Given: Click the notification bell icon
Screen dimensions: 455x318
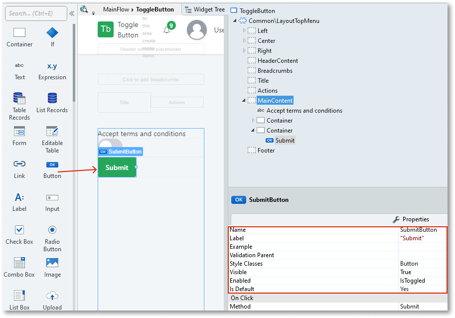Looking at the screenshot, I should click(x=167, y=30).
